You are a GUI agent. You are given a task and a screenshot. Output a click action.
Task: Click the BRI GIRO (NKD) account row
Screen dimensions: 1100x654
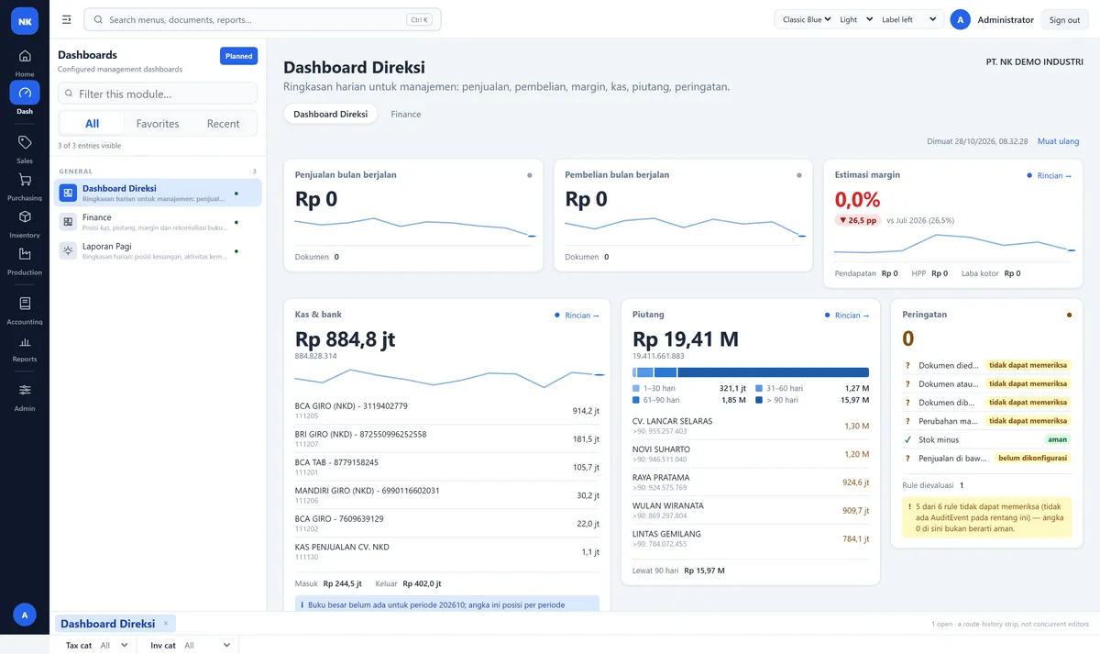pyautogui.click(x=447, y=438)
